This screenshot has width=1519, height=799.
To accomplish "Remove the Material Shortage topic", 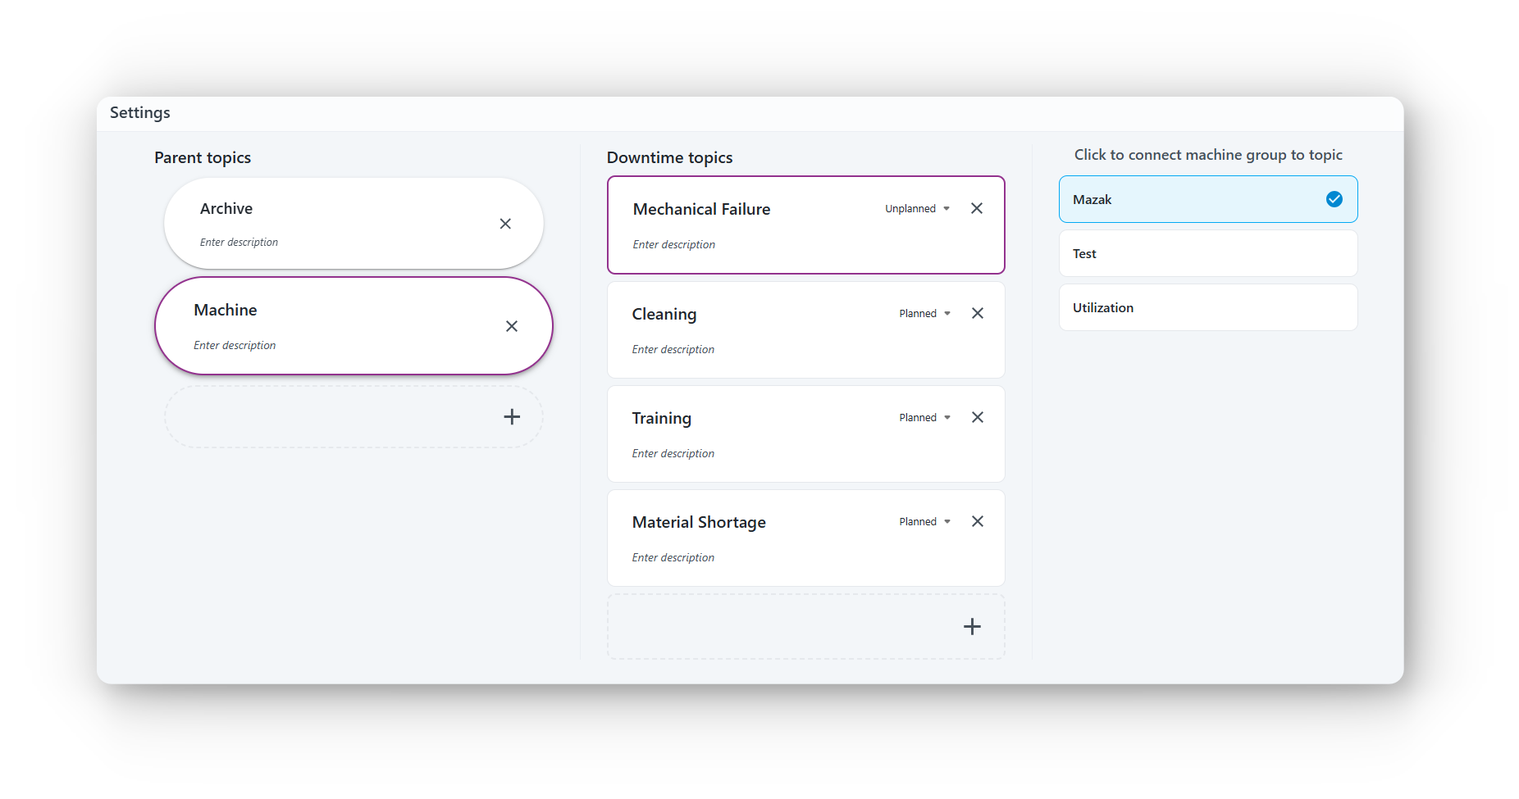I will click(x=977, y=521).
